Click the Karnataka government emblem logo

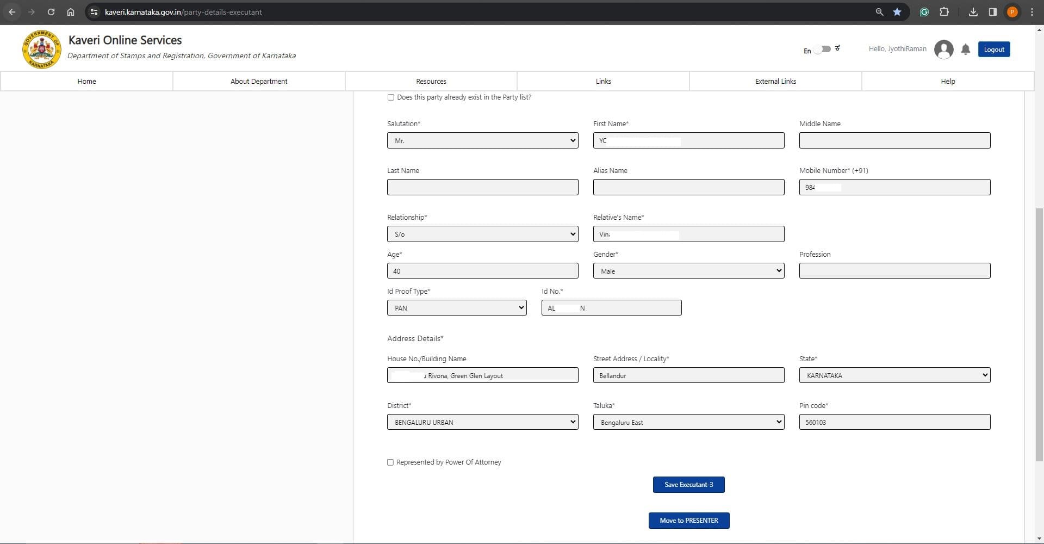click(x=41, y=50)
